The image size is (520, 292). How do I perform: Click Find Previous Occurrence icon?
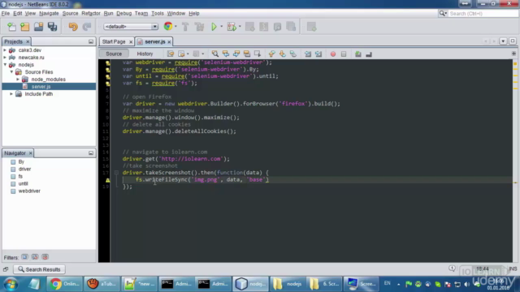click(226, 54)
